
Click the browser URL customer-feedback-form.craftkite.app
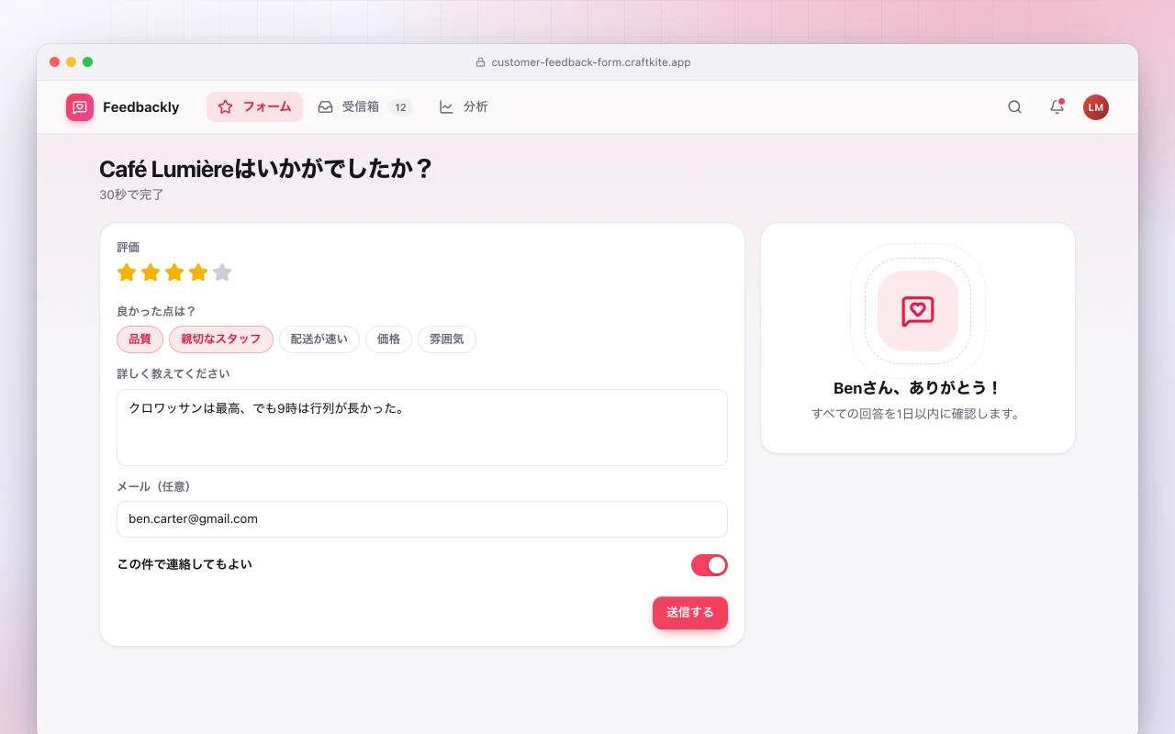pyautogui.click(x=591, y=62)
